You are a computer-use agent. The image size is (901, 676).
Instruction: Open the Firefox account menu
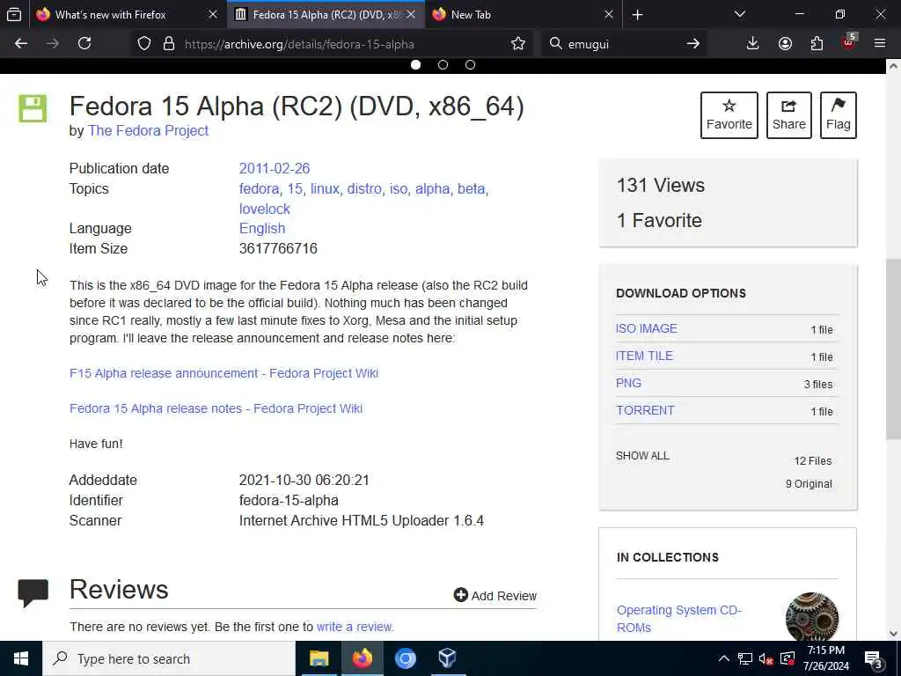[785, 44]
